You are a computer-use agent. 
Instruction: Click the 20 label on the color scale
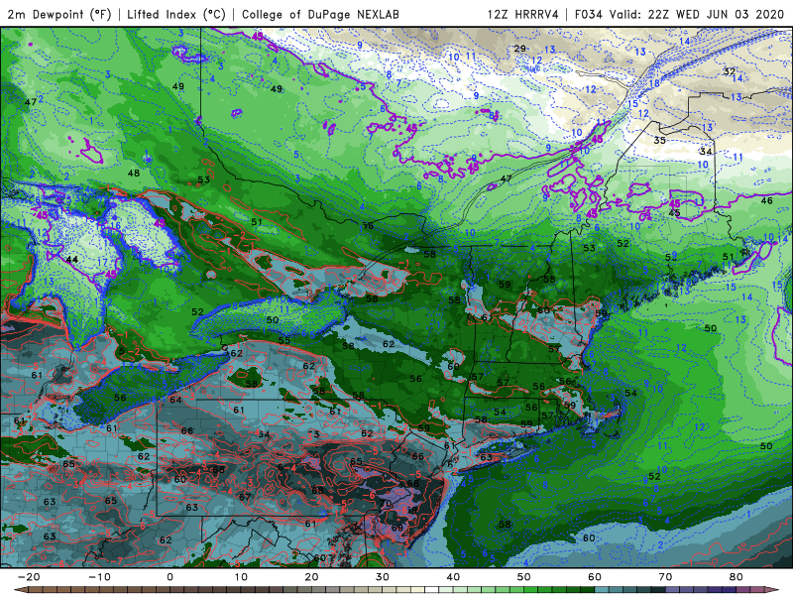(x=311, y=577)
